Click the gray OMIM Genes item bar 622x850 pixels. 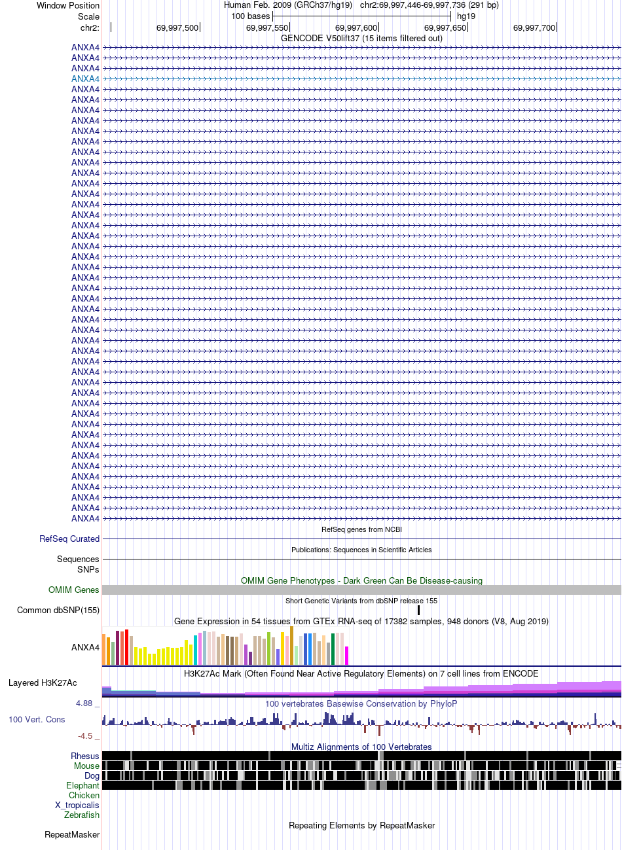361,590
